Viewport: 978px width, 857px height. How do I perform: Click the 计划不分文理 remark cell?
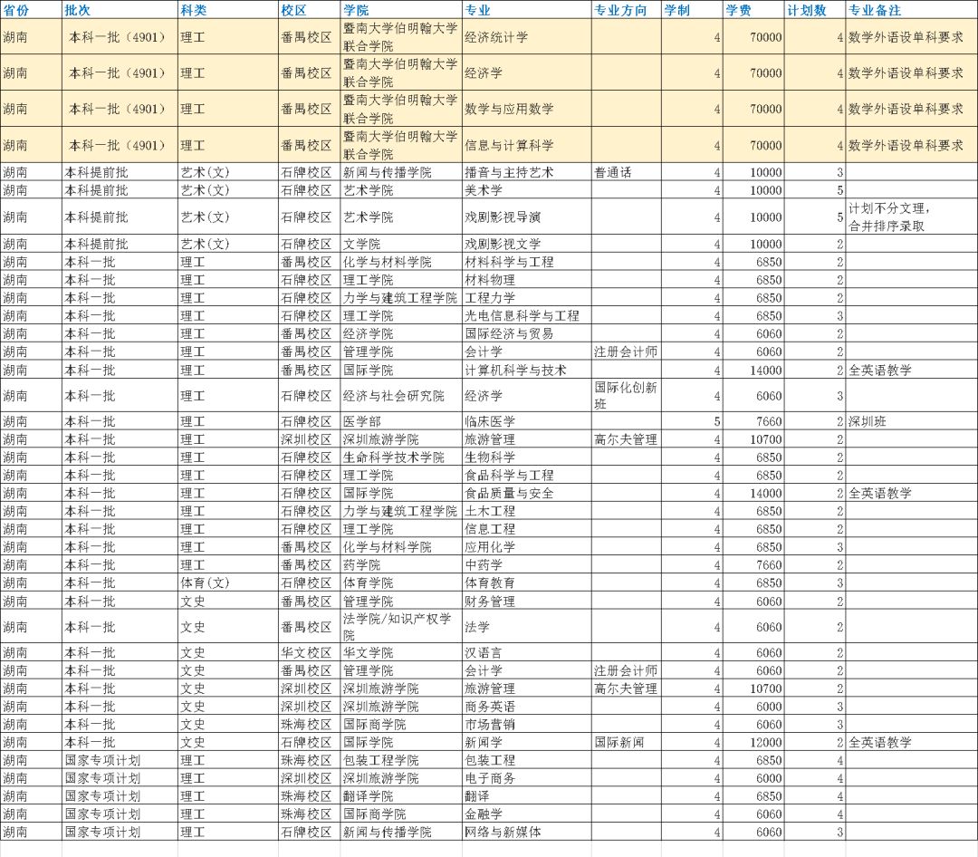pos(911,217)
